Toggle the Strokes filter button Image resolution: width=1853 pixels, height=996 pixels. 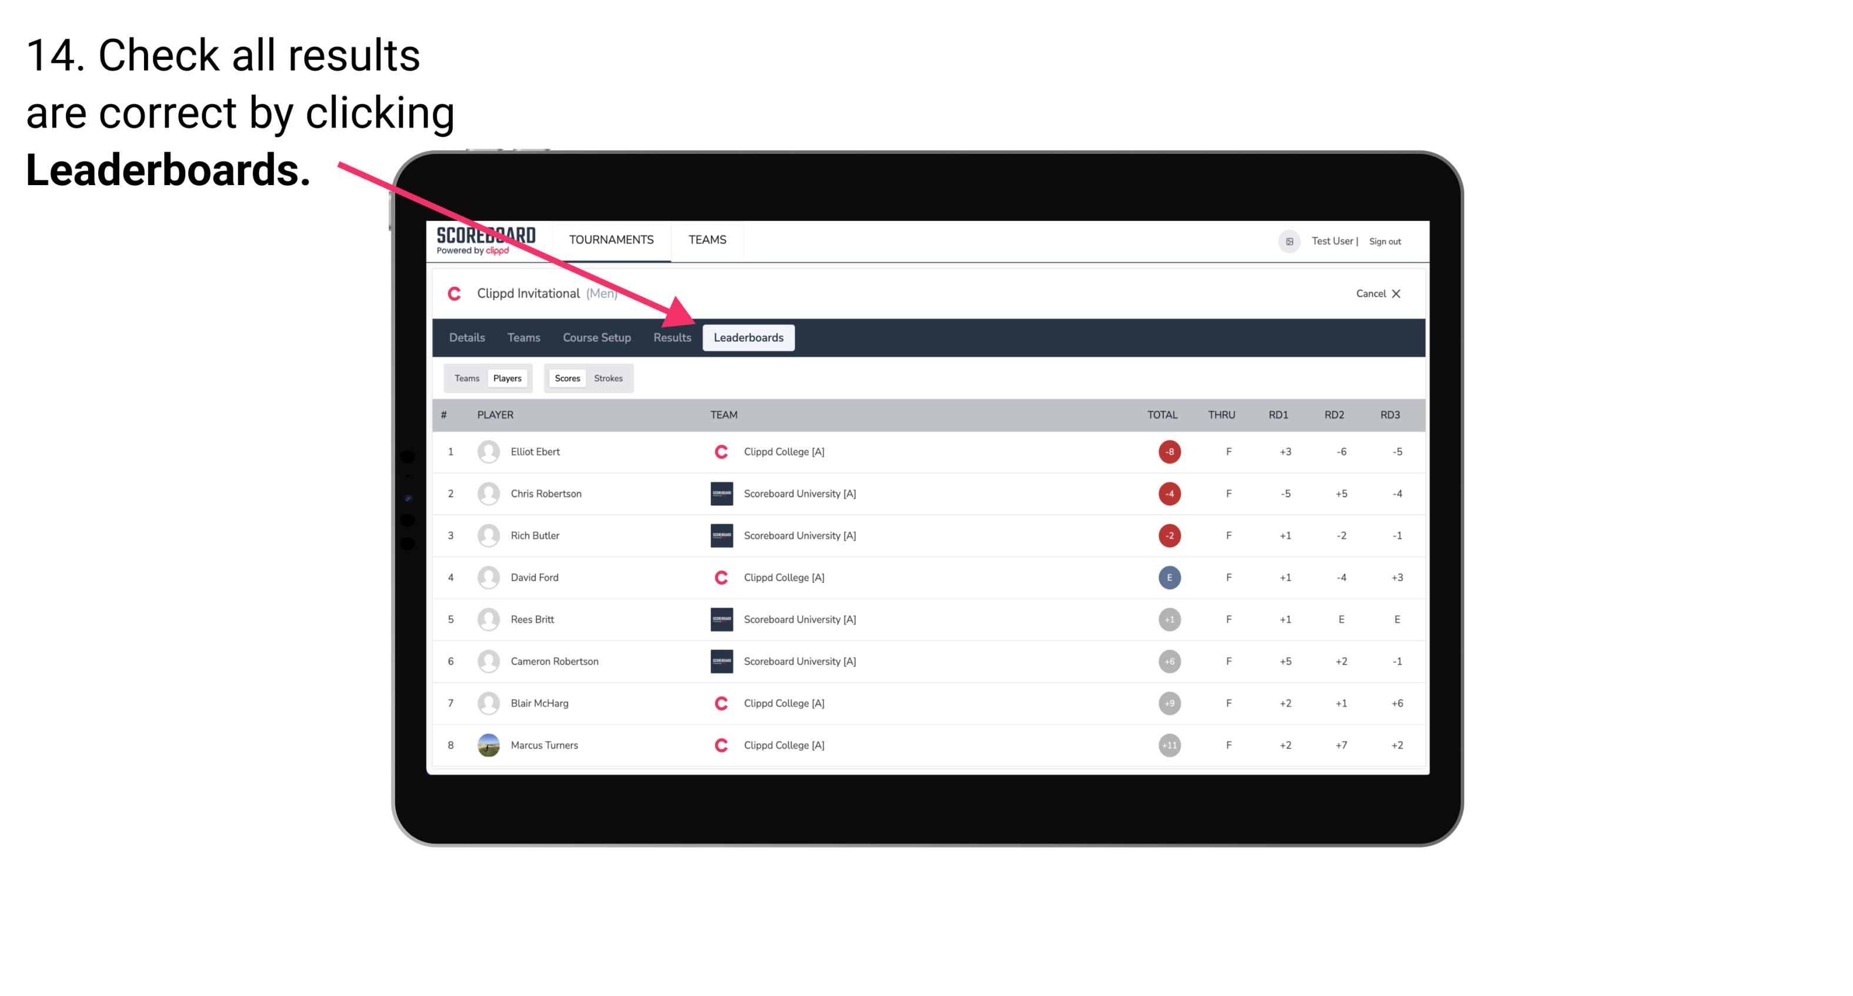(610, 378)
